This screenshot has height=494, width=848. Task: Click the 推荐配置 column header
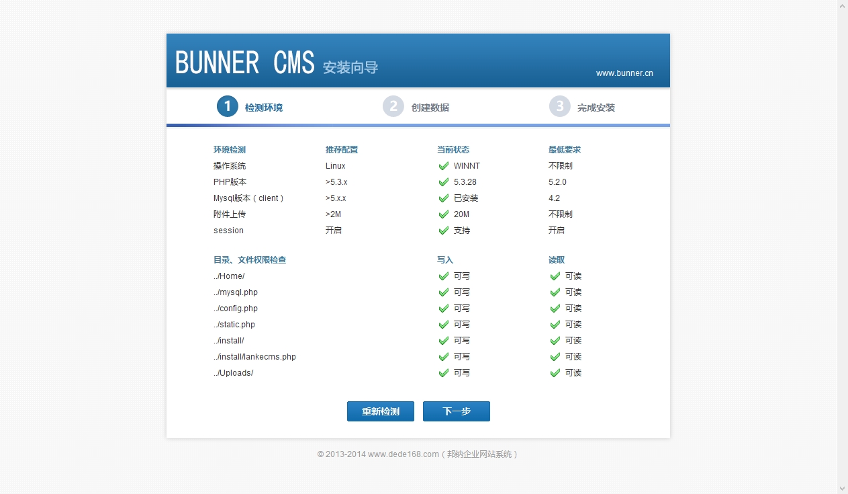coord(342,150)
